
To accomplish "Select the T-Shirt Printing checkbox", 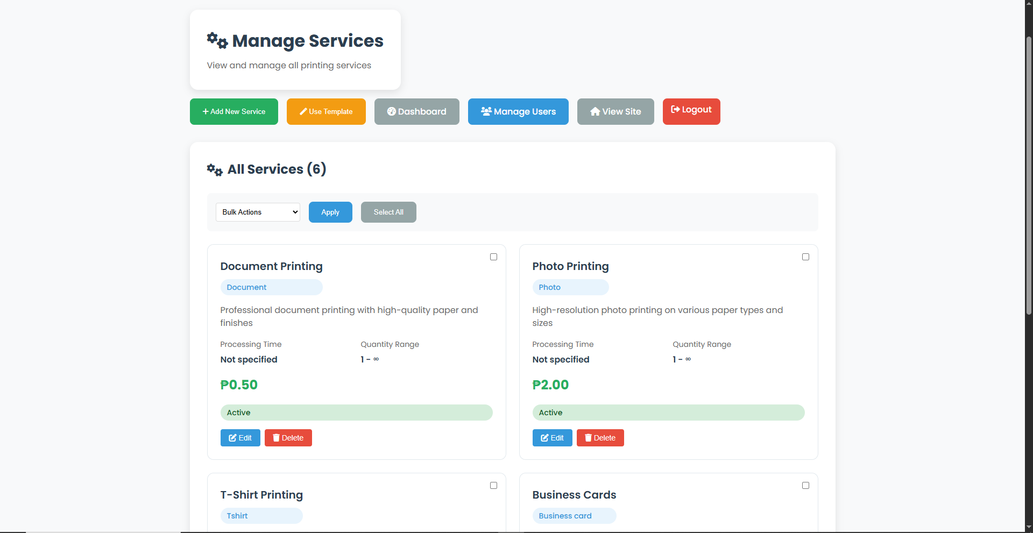I will 493,486.
